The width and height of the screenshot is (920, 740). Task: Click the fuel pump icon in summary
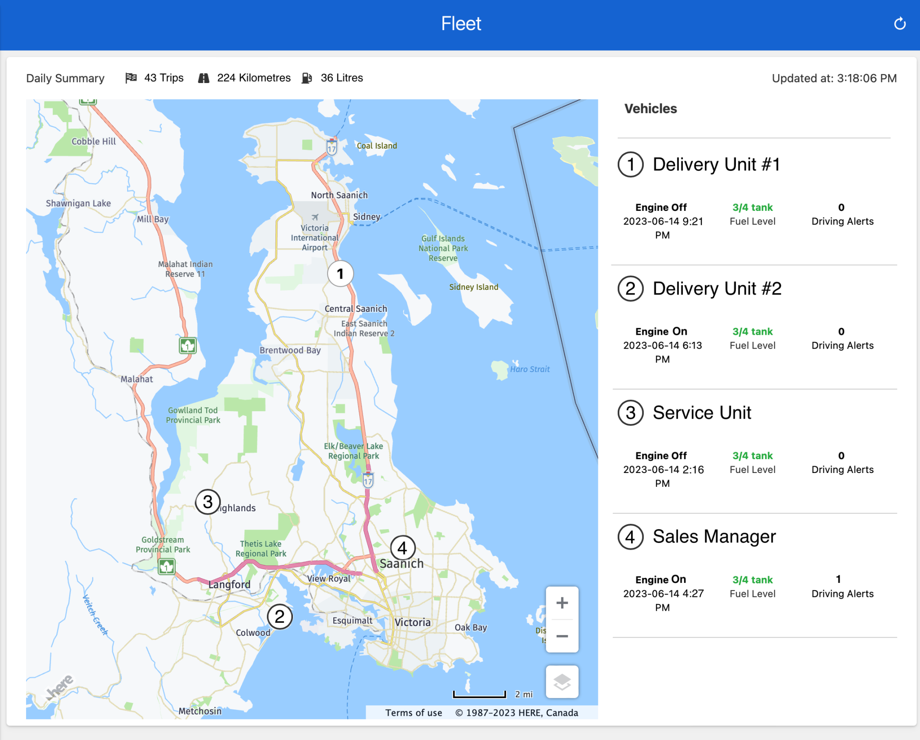[x=307, y=78]
